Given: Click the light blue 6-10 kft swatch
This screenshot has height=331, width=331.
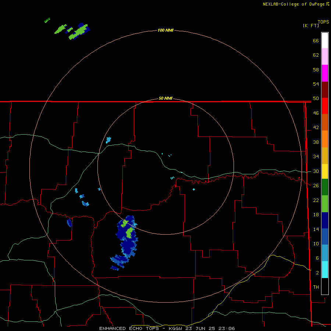Looking at the screenshot, I should [x=325, y=253].
